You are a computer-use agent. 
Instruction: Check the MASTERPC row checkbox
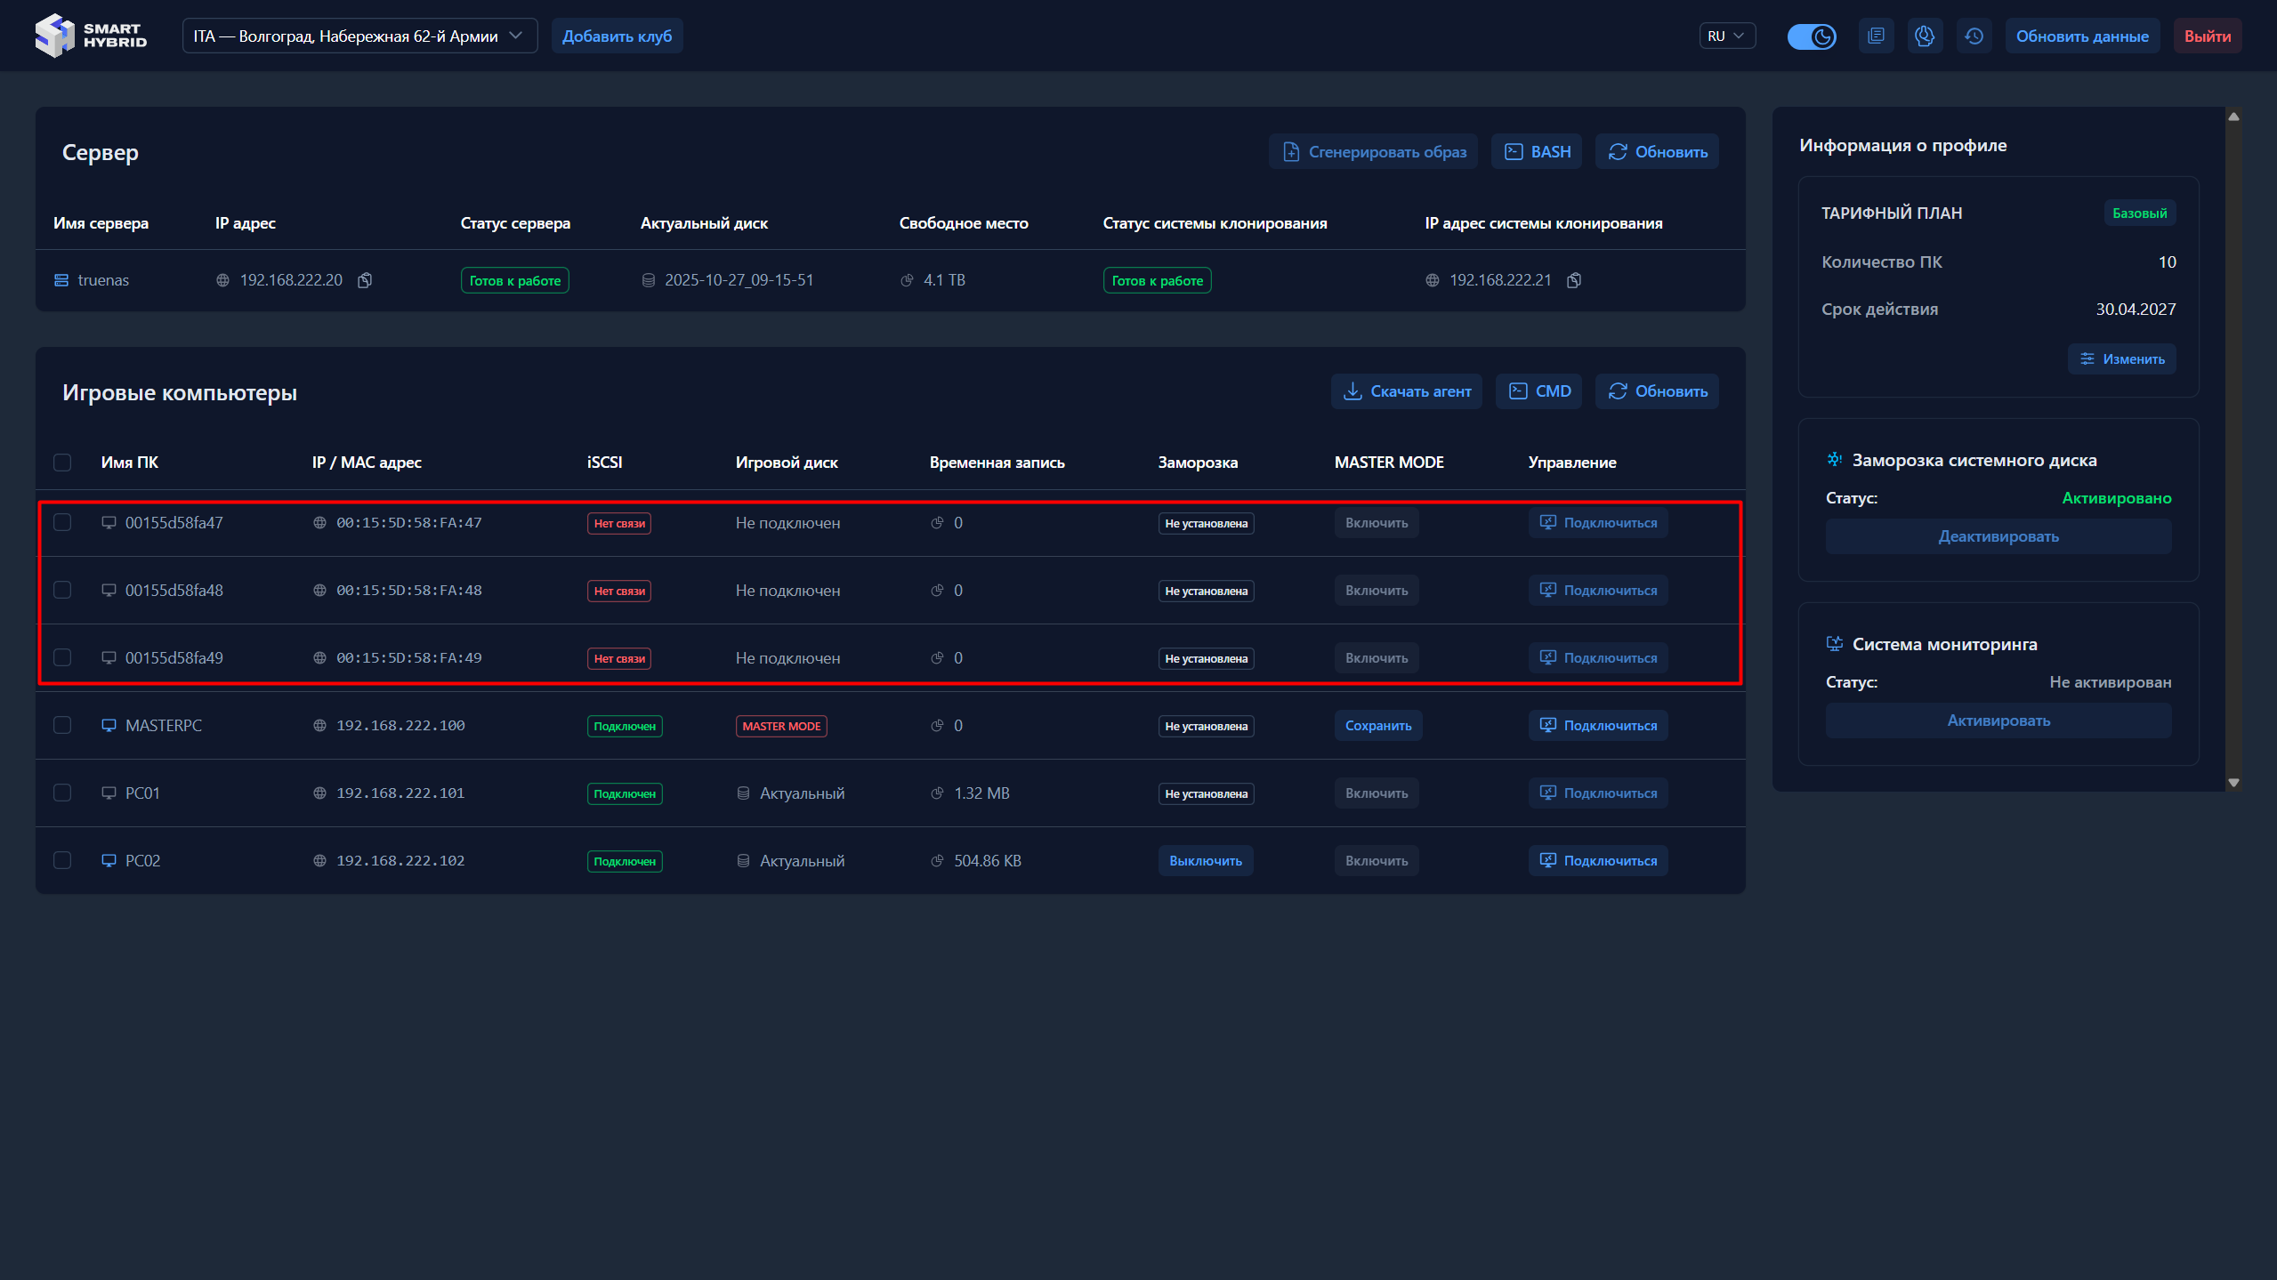point(62,726)
